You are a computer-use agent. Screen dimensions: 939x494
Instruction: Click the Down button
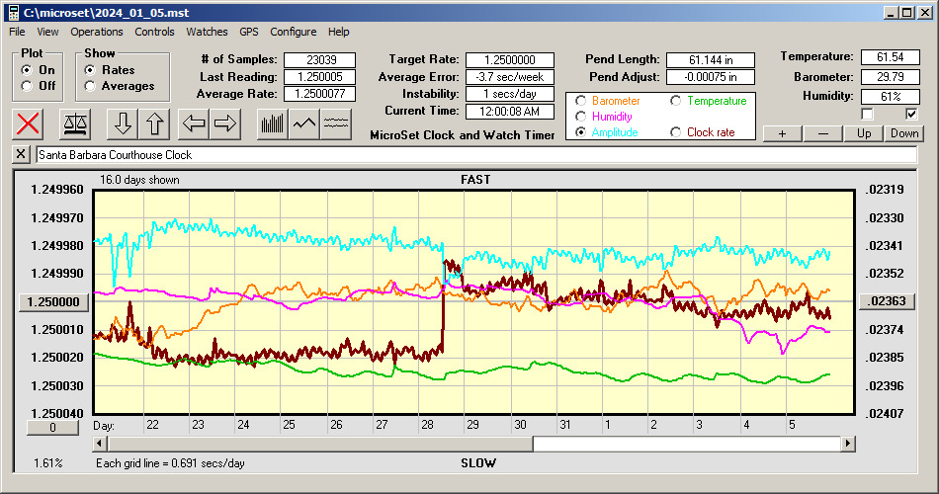pos(904,133)
